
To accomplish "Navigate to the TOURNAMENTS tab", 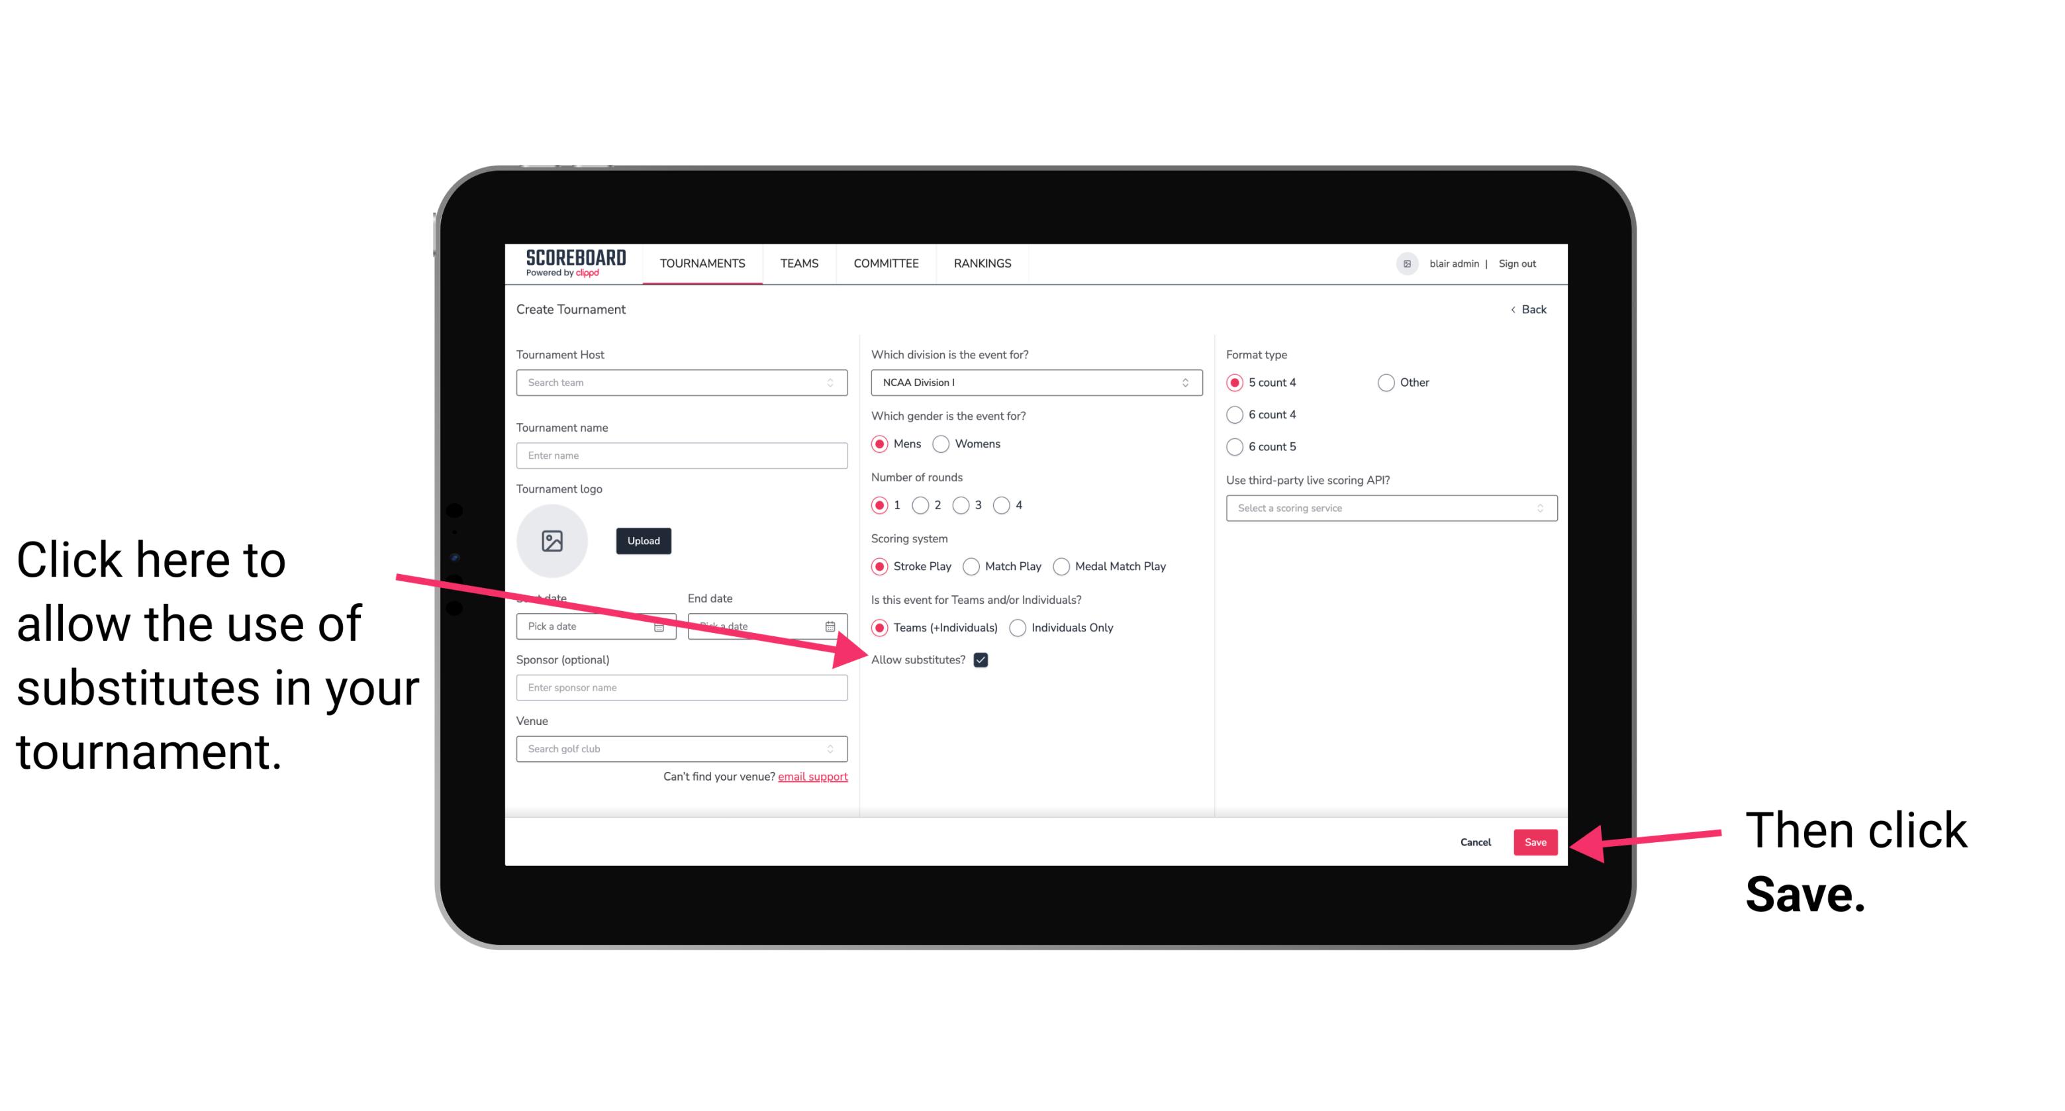I will (700, 263).
